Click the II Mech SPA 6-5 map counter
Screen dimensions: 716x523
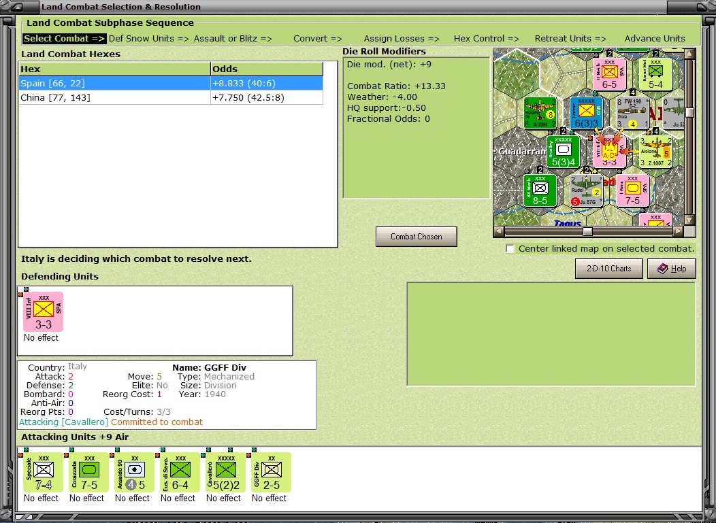pos(609,74)
